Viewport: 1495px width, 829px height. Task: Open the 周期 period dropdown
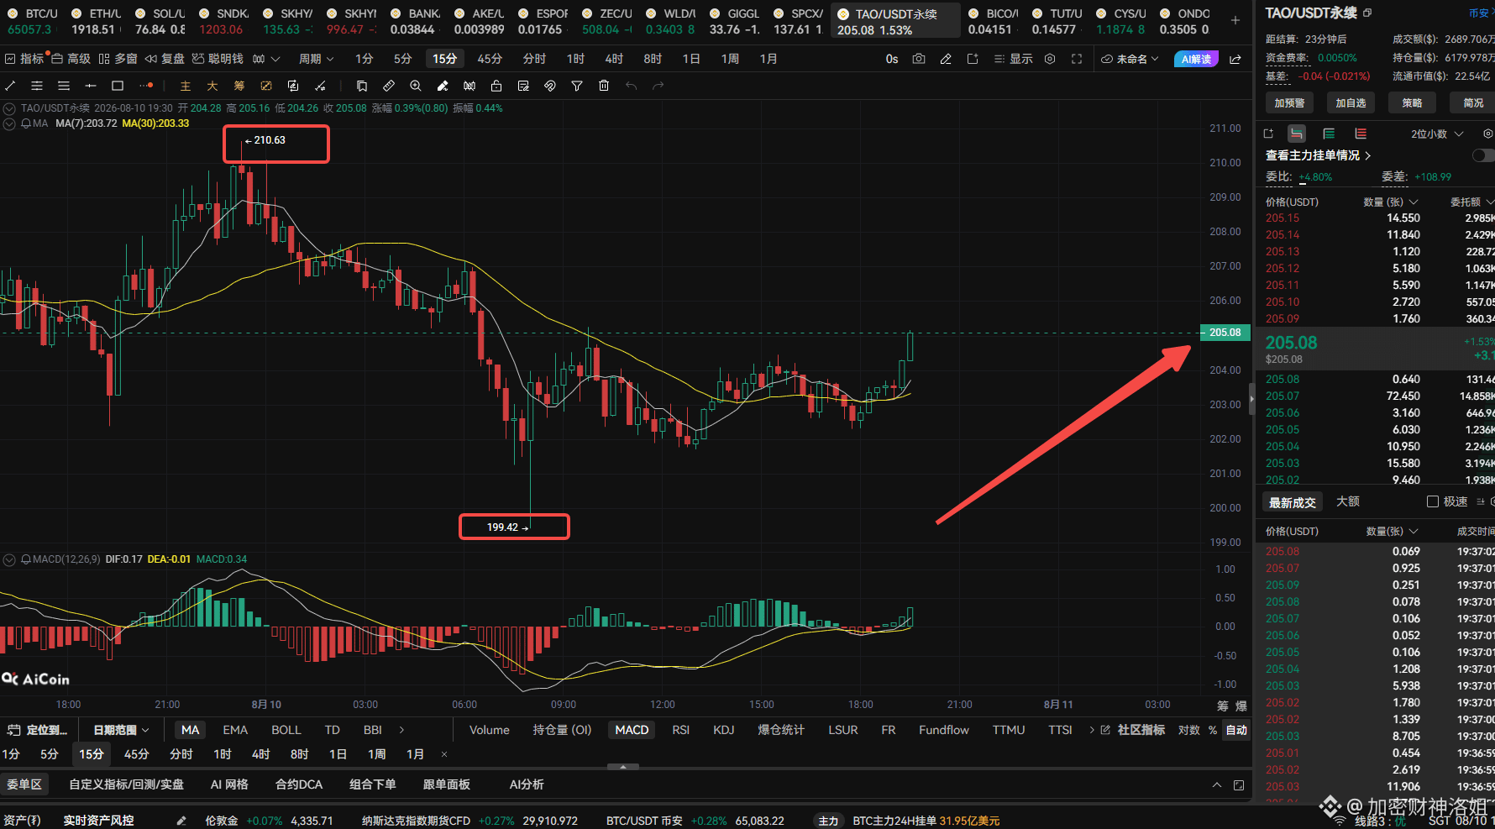[x=317, y=59]
